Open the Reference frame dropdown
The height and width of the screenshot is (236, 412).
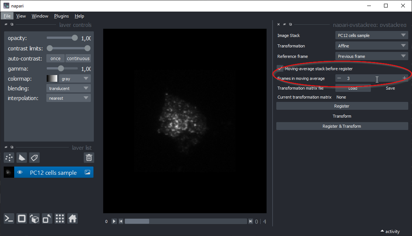371,56
